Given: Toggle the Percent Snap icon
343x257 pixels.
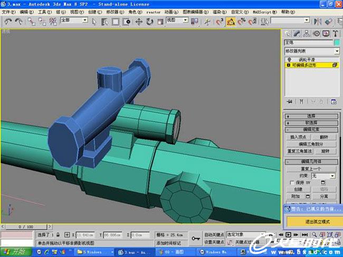Looking at the screenshot, I should 242,22.
